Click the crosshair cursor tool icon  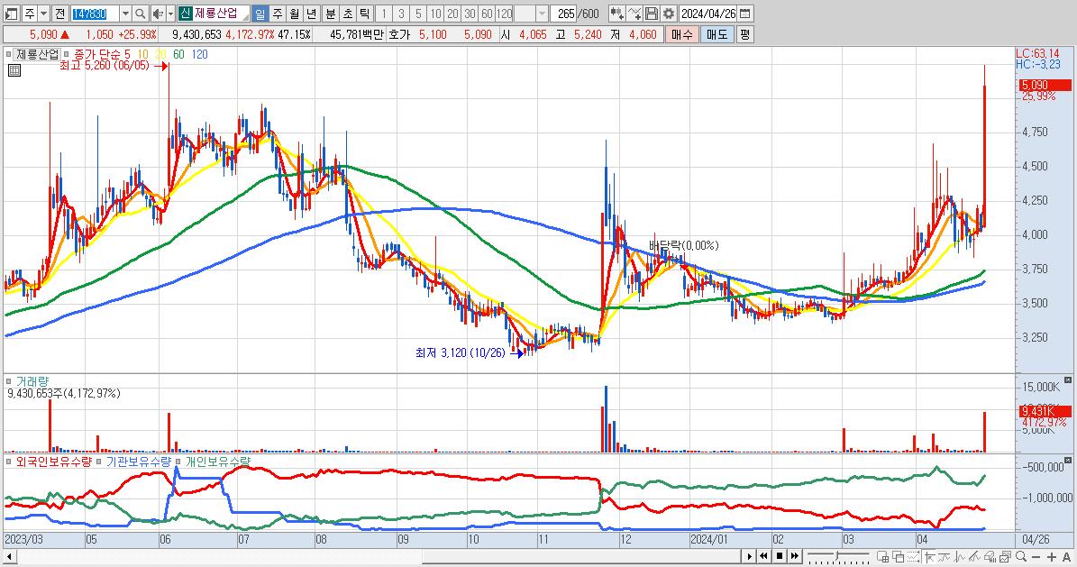[x=928, y=557]
